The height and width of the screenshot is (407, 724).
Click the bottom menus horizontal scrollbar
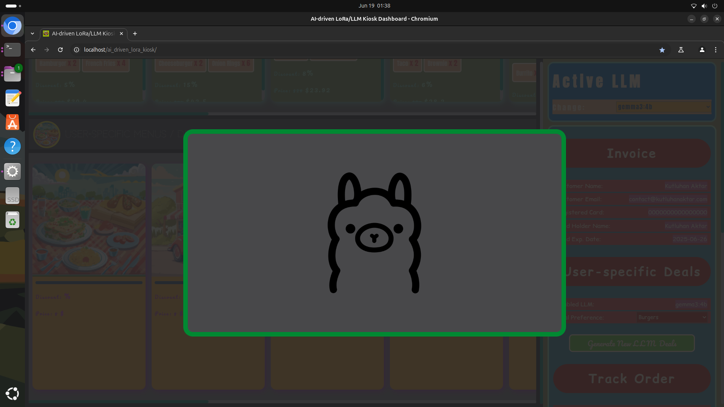click(118, 402)
